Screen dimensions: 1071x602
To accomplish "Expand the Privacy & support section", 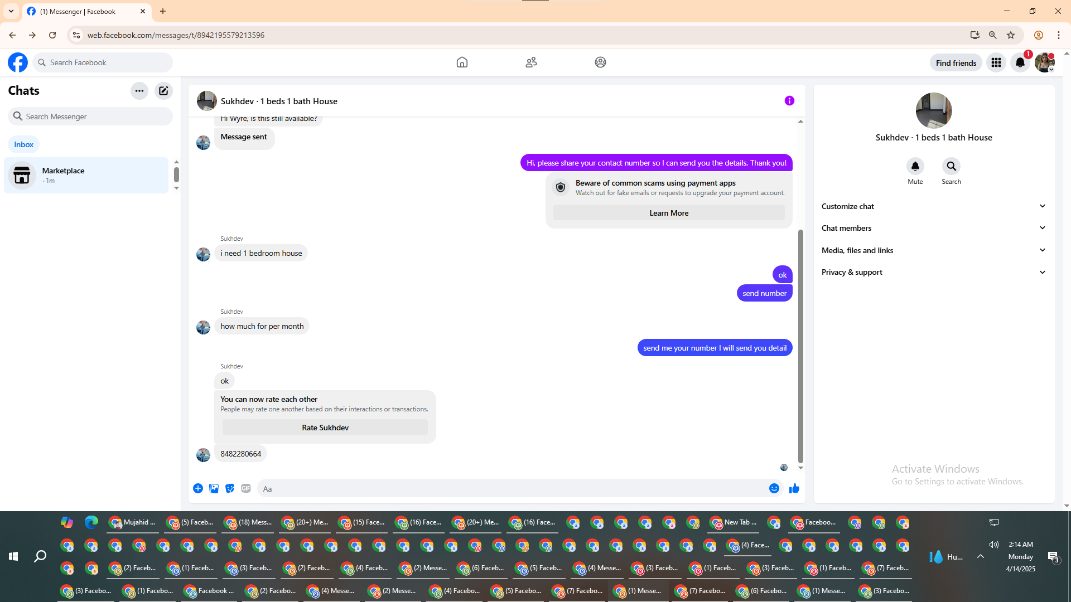I will tap(933, 272).
